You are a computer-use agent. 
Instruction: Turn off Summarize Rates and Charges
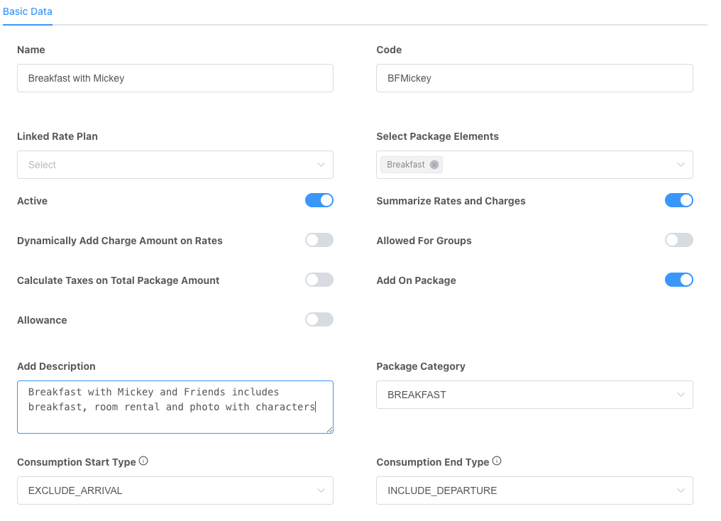click(x=678, y=201)
